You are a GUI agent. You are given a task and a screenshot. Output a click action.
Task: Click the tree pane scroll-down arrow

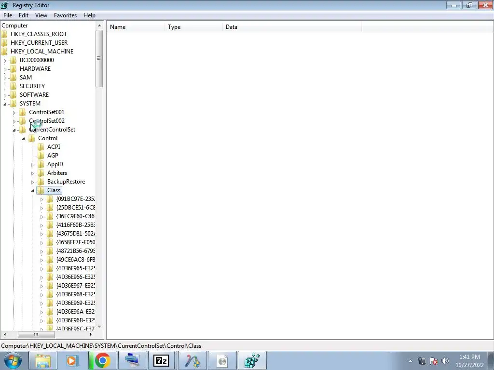pyautogui.click(x=99, y=327)
